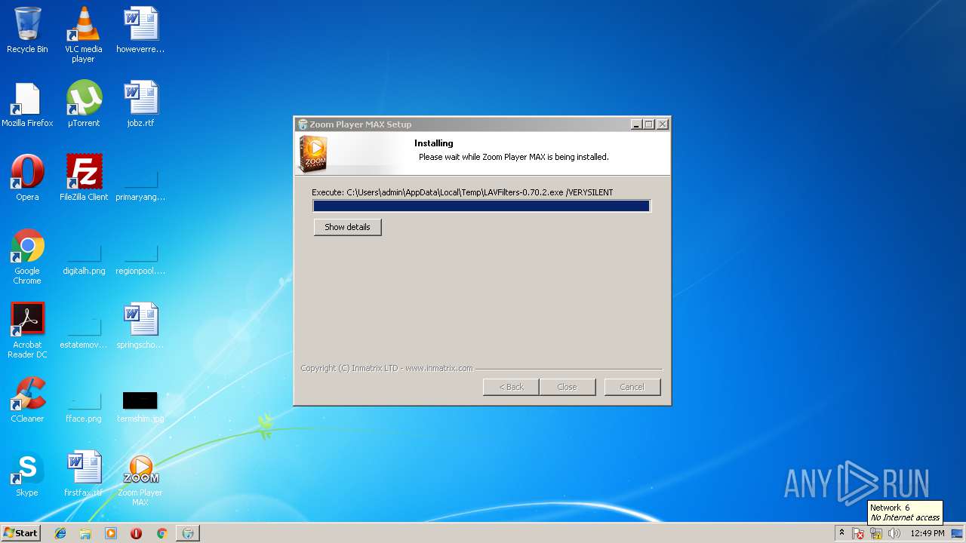Open network tray icon
966x543 pixels.
pos(876,533)
